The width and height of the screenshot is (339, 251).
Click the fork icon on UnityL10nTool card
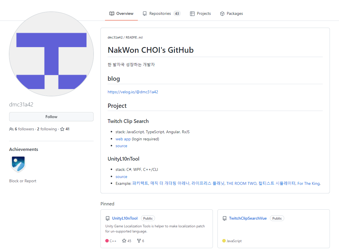click(x=138, y=240)
